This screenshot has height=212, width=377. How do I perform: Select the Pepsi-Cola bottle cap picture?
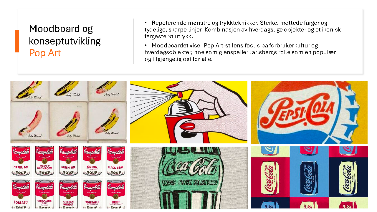pyautogui.click(x=309, y=112)
